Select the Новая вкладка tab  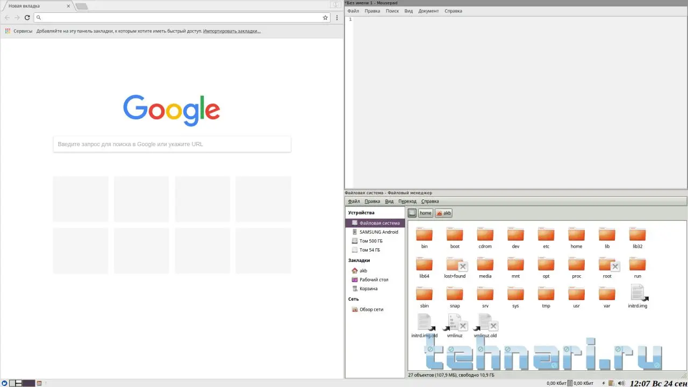pos(37,6)
